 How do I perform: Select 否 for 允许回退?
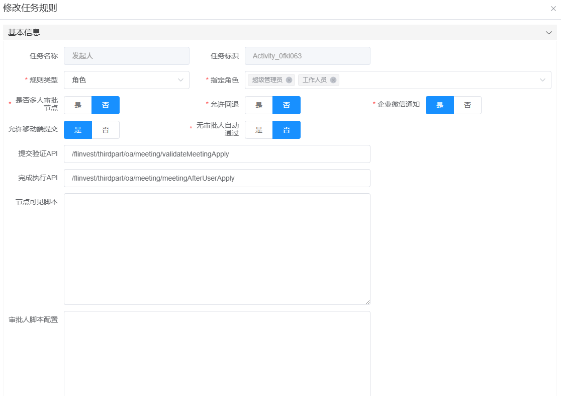point(287,105)
